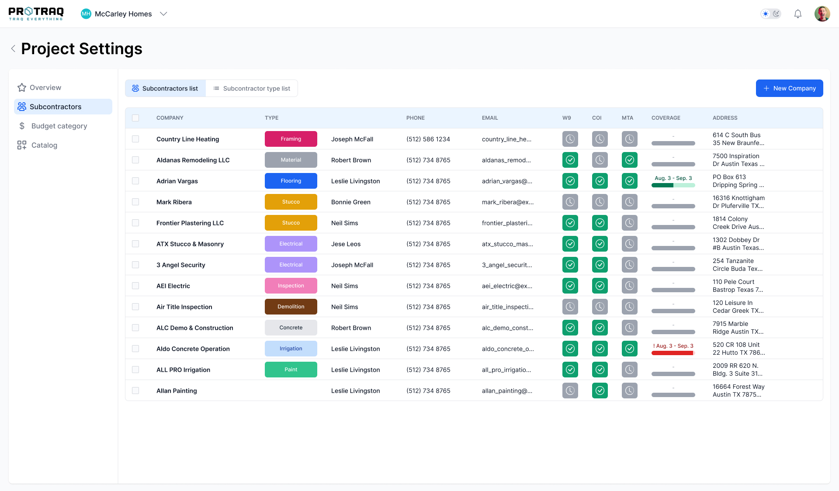Viewport: 839px width, 491px height.
Task: Open the Irrigation type tag for Aldo Concrete Operation
Action: (291, 349)
